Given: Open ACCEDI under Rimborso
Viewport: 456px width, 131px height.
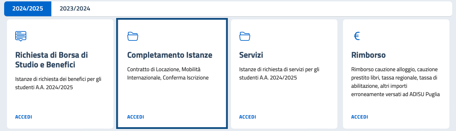Looking at the screenshot, I should point(360,117).
